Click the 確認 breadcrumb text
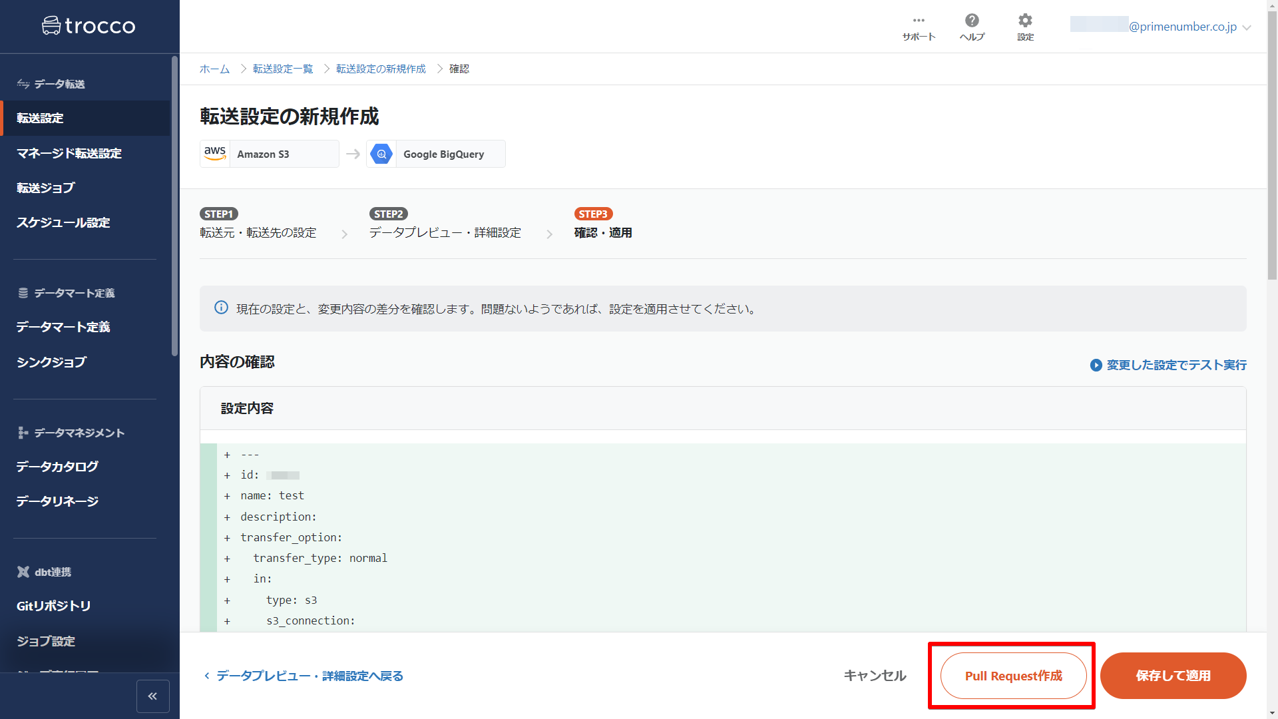The width and height of the screenshot is (1278, 719). pos(459,69)
